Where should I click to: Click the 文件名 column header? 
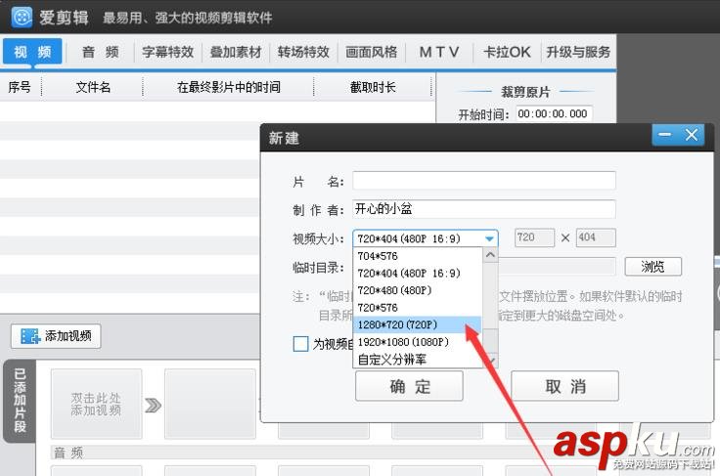tap(93, 87)
